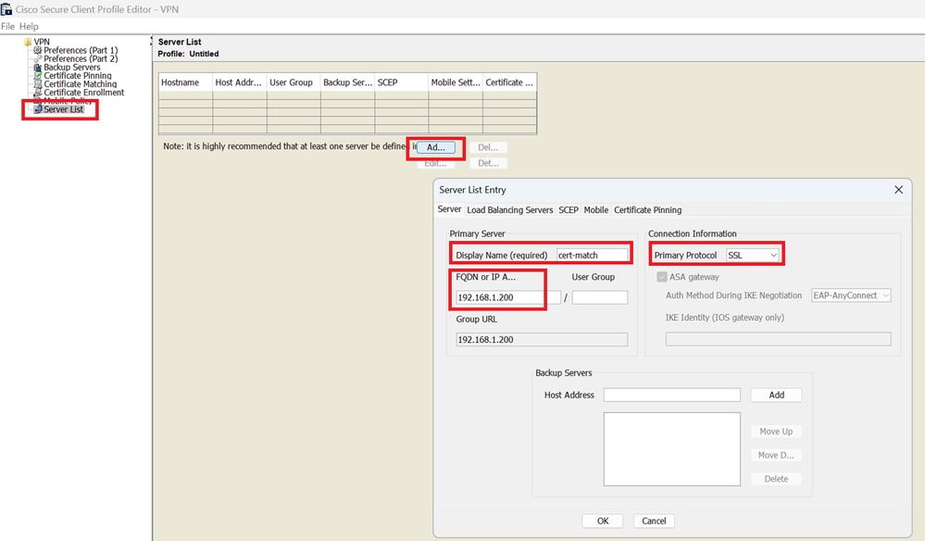Click the User Group column header

coord(294,82)
